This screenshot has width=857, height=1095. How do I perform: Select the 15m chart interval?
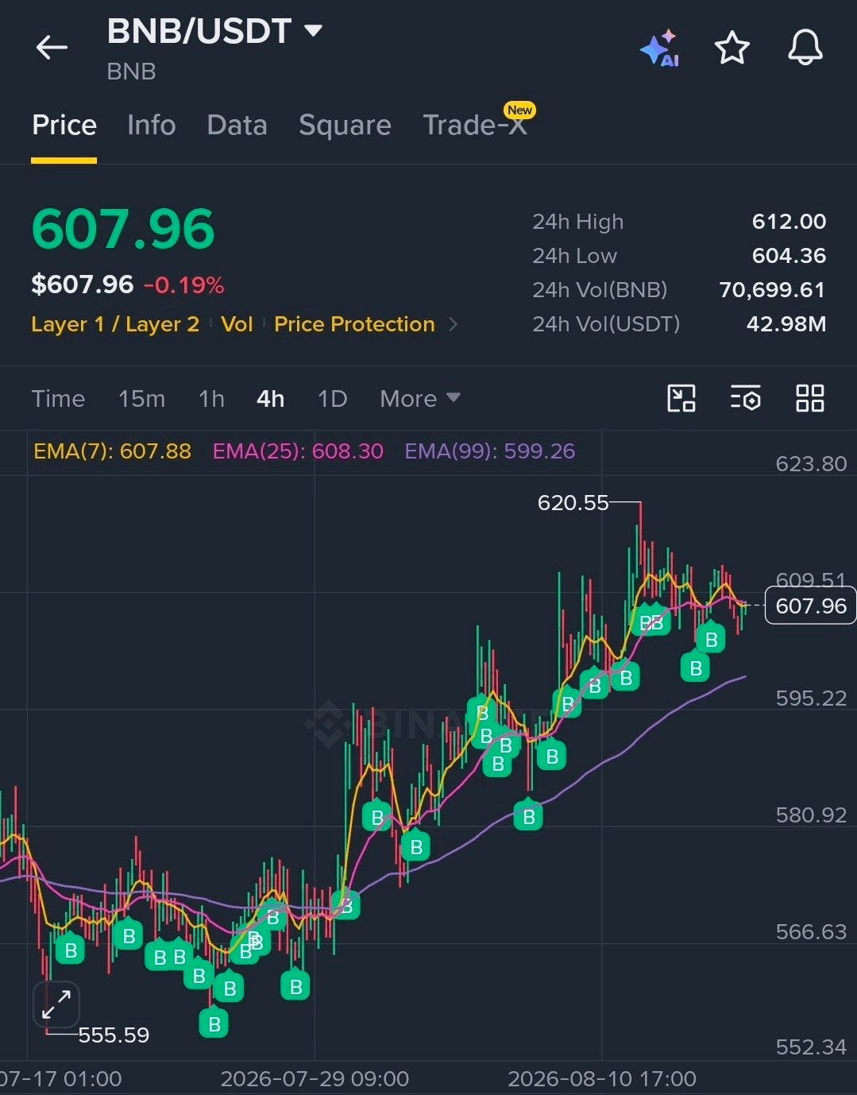coord(141,398)
